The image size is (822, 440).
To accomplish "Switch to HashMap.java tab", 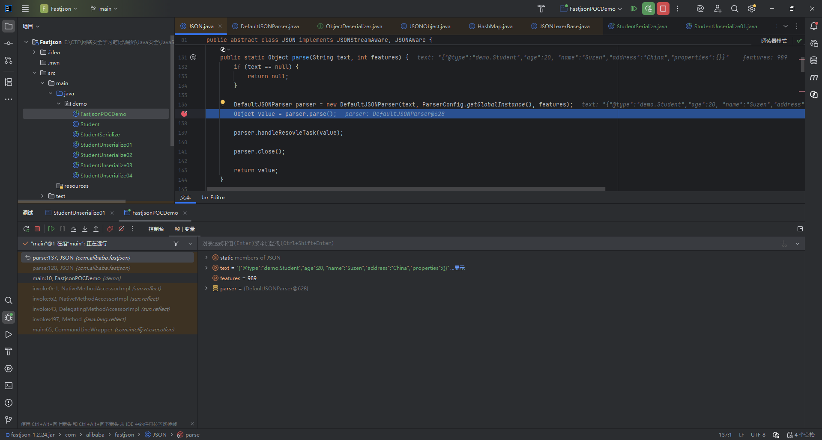I will pos(491,26).
